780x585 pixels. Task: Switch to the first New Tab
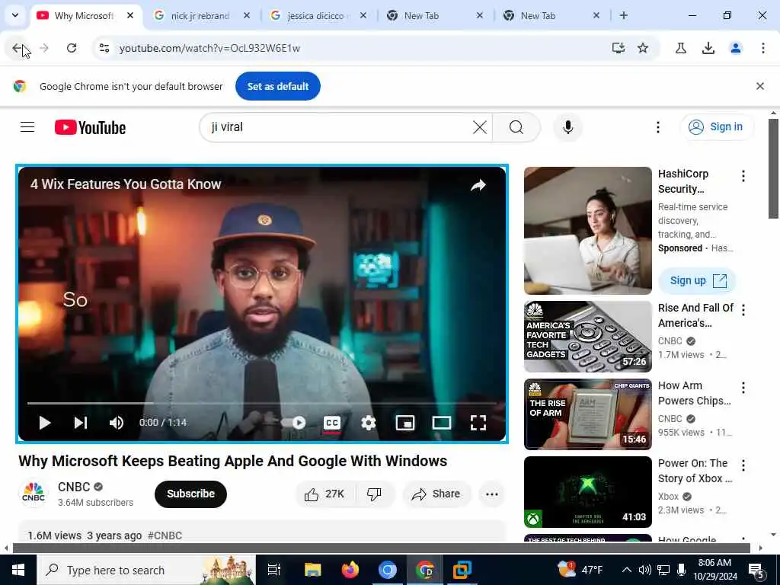421,16
